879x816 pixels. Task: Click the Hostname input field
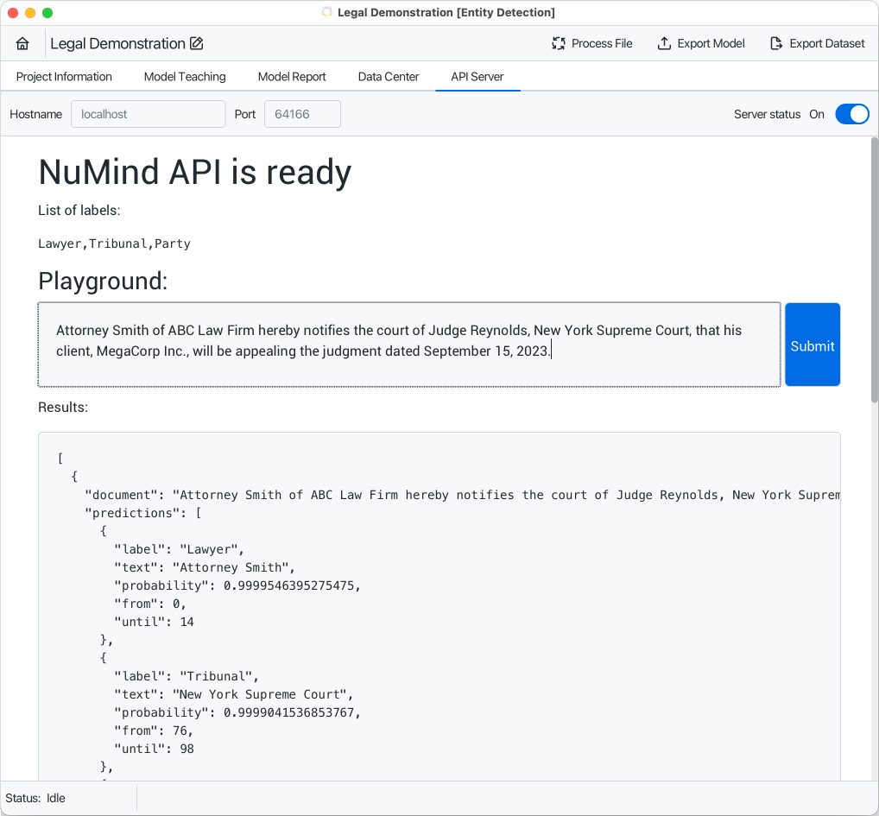148,114
